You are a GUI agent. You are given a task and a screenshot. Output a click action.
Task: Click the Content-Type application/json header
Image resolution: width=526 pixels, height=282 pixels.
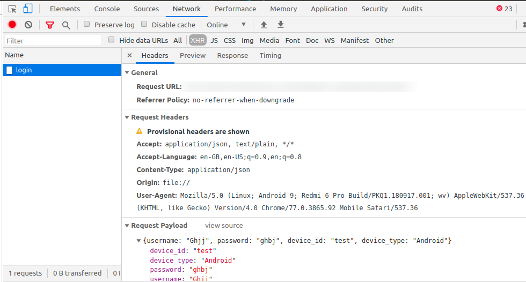click(193, 170)
